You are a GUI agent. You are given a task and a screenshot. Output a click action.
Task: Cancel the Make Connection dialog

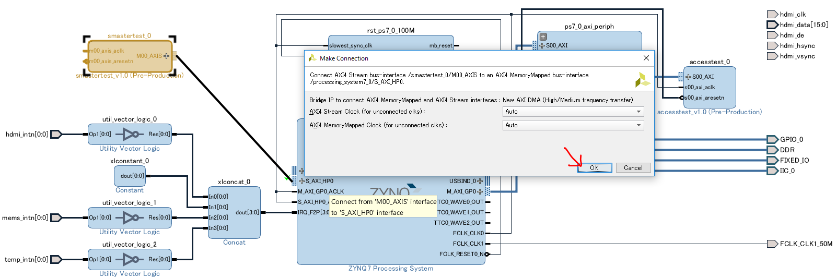(633, 168)
